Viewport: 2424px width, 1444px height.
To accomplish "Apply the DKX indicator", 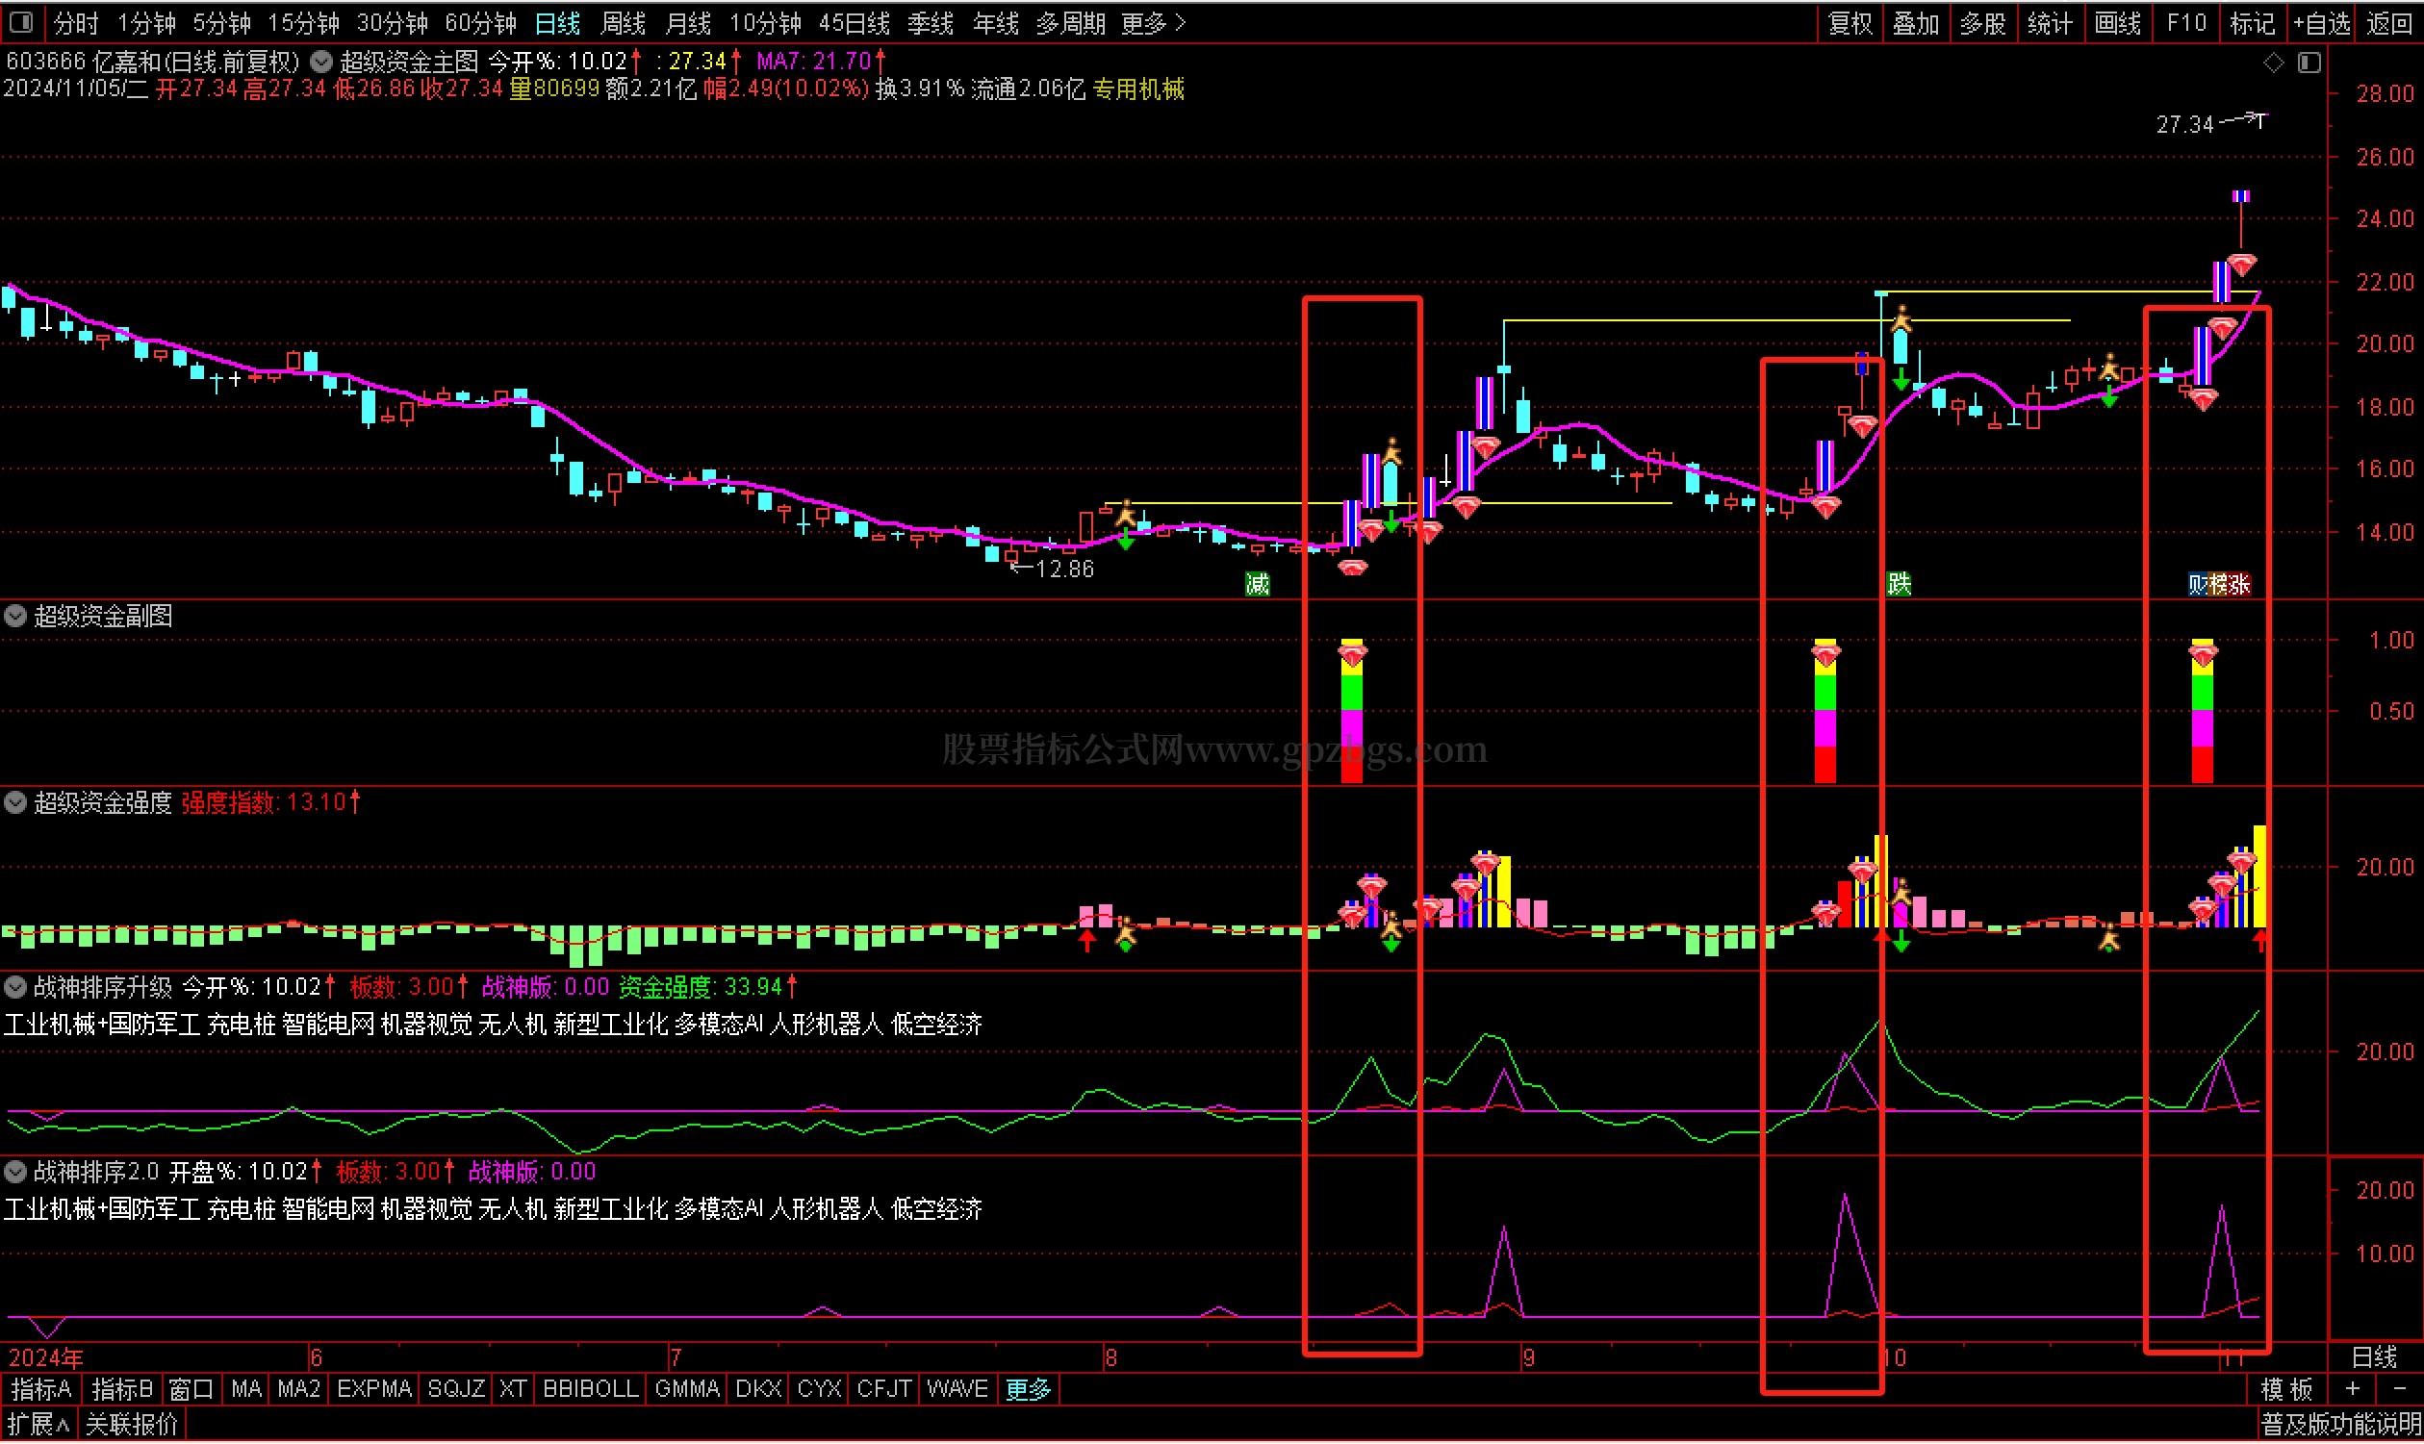I will (758, 1389).
